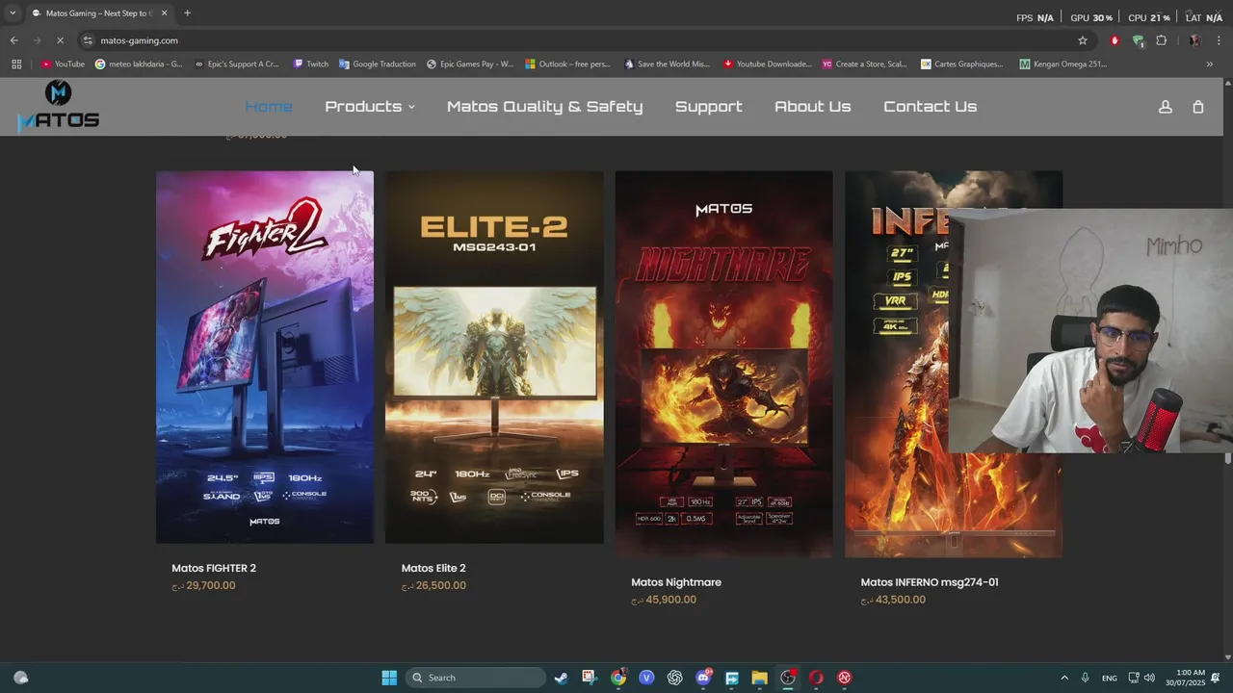Show hidden system tray icons
1233x693 pixels.
1064,678
